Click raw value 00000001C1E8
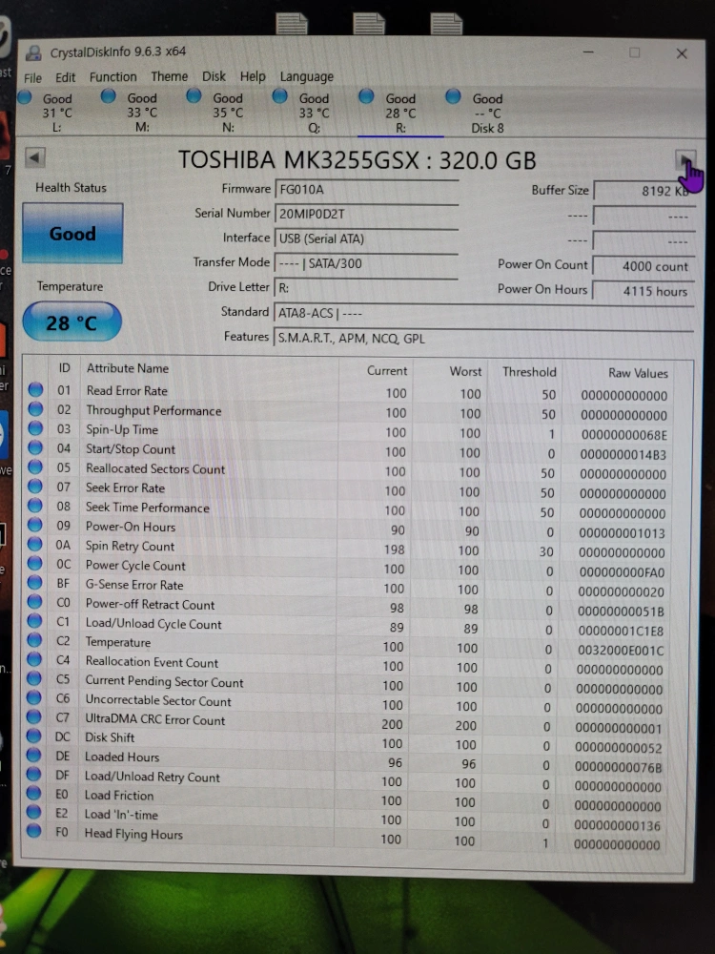The image size is (715, 954). tap(621, 632)
